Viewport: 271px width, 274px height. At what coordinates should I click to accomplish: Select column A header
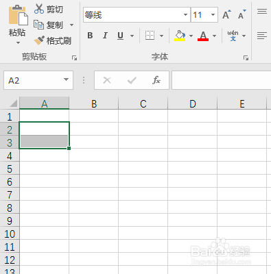click(45, 103)
